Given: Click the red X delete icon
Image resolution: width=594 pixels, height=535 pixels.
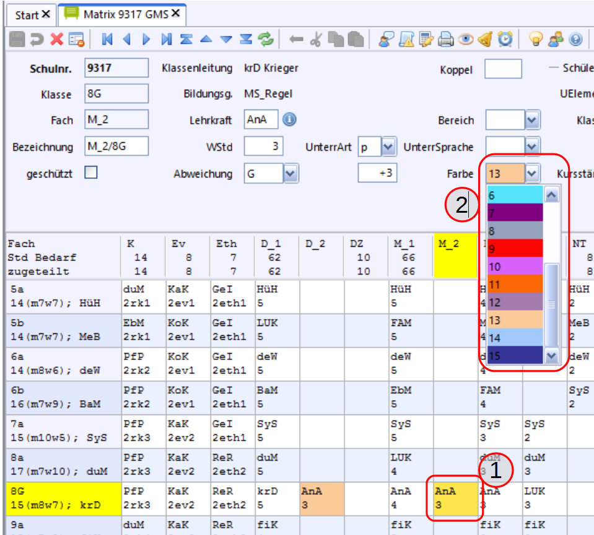Looking at the screenshot, I should click(57, 39).
